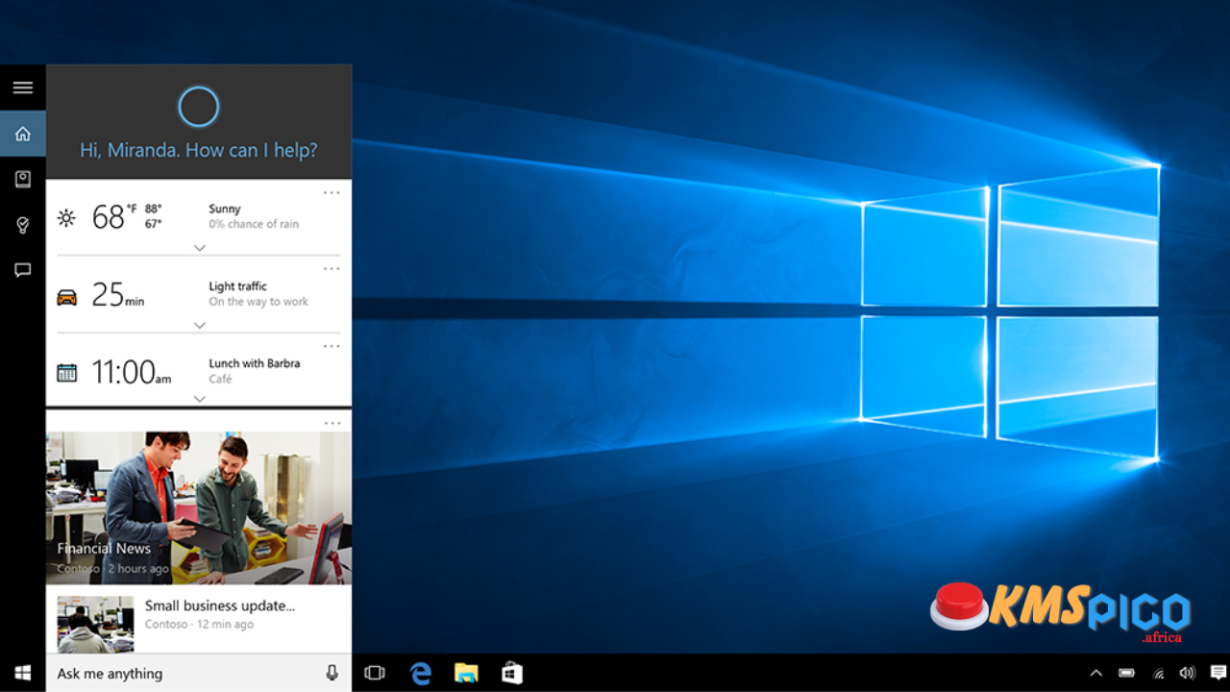Click the Café location text

(x=220, y=379)
